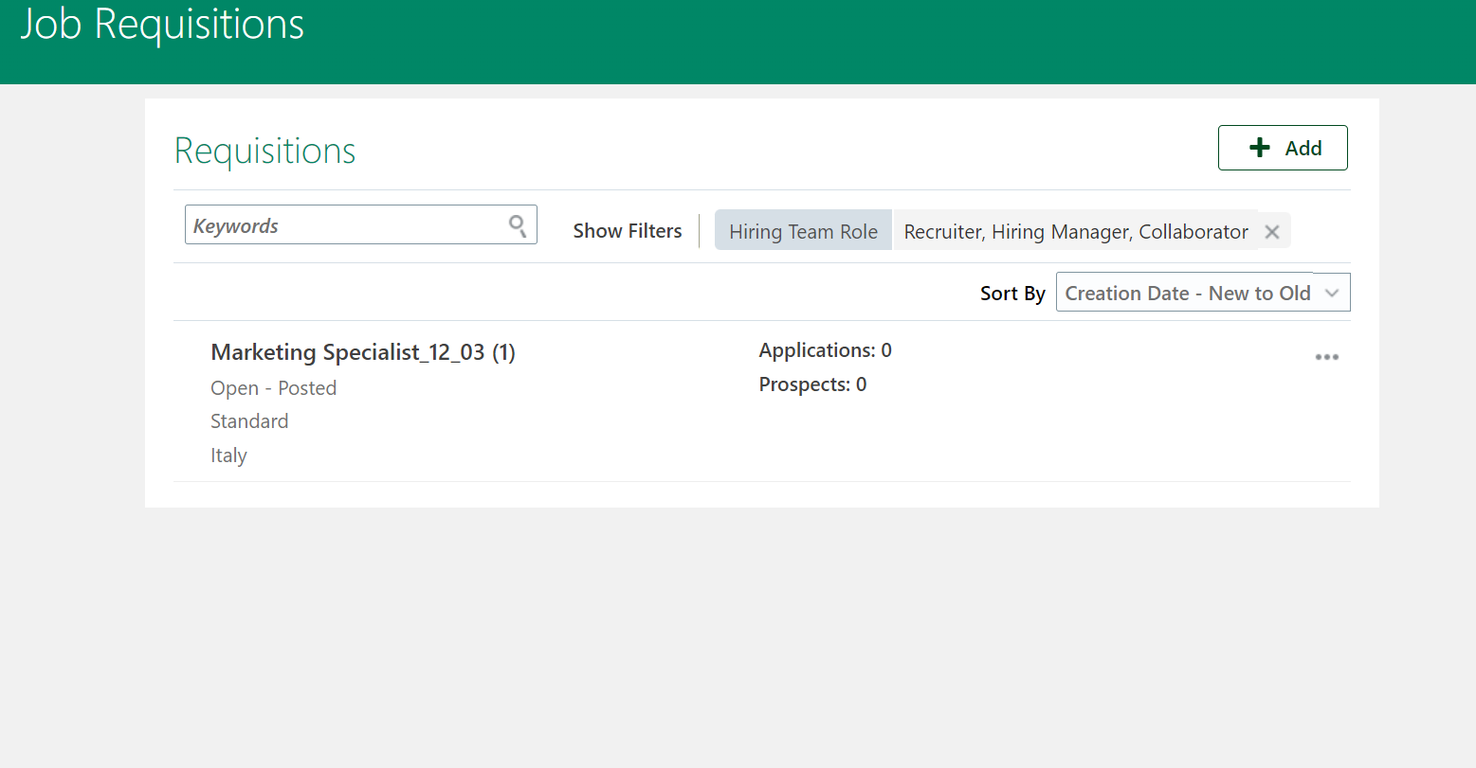The height and width of the screenshot is (768, 1476).
Task: Click inside the Keywords search field
Action: [x=341, y=224]
